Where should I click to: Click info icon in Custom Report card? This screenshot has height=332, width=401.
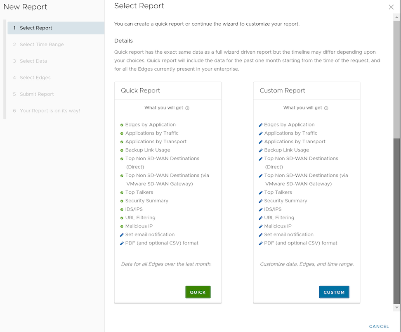[326, 108]
